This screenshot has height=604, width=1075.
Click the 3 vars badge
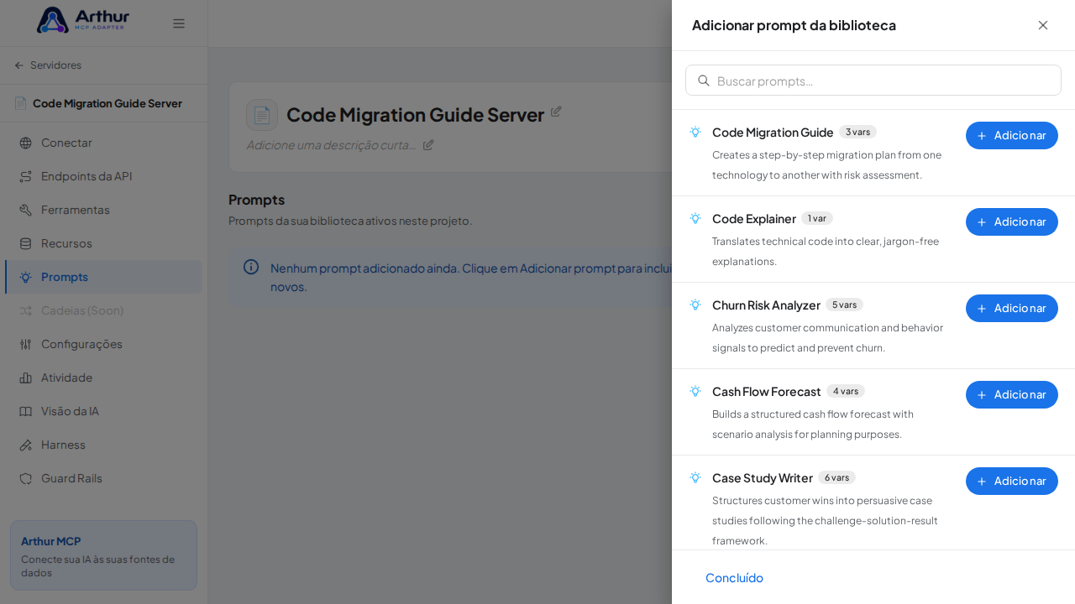[857, 132]
